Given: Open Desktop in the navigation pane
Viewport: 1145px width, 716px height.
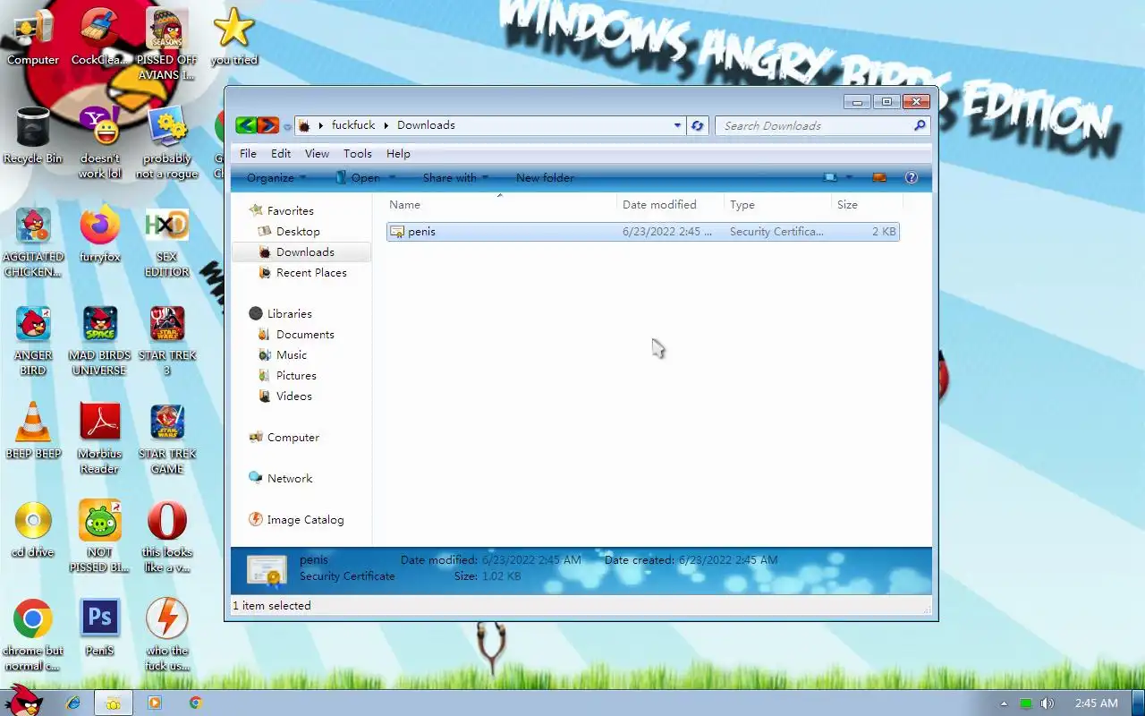Looking at the screenshot, I should 289,231.
